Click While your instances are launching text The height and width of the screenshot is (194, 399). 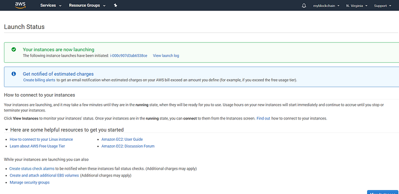(x=46, y=160)
